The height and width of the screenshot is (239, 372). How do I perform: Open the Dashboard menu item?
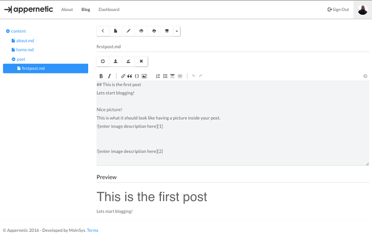[109, 9]
